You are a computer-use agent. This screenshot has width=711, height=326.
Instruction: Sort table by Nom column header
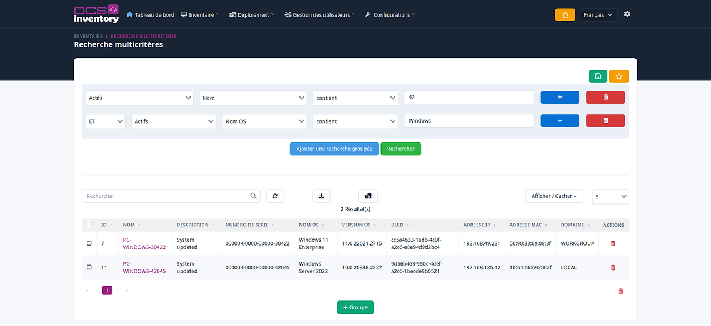[x=132, y=225]
